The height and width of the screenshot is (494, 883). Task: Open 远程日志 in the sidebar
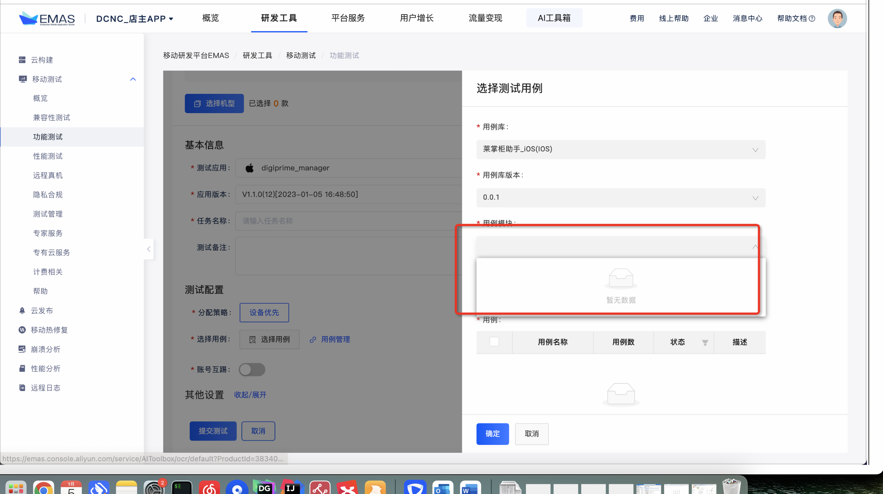click(x=45, y=387)
